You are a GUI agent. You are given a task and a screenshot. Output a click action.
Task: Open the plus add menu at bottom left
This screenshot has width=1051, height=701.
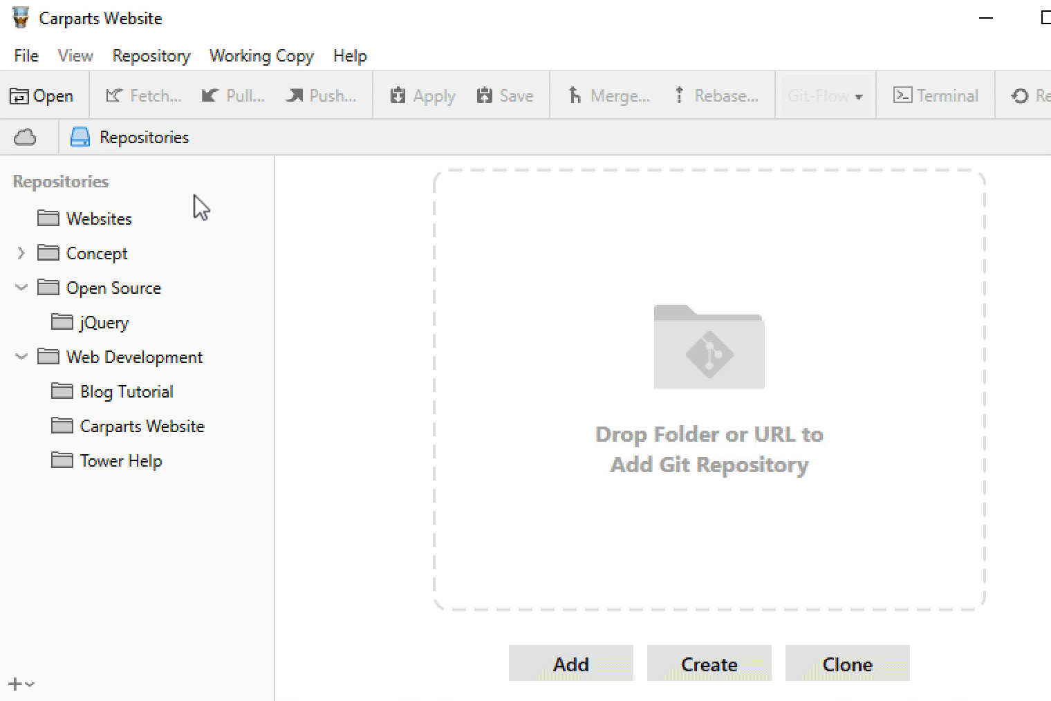pos(21,684)
